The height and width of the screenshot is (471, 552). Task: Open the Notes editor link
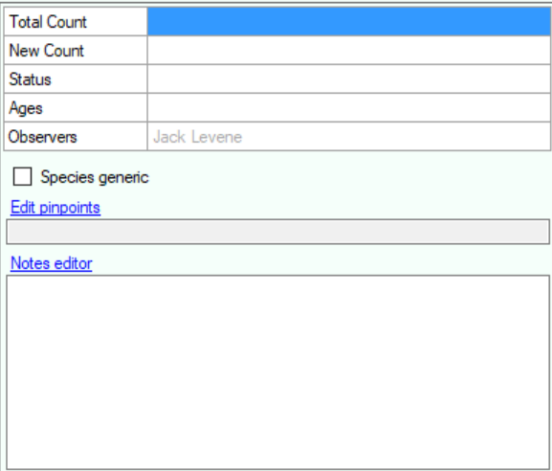point(52,263)
